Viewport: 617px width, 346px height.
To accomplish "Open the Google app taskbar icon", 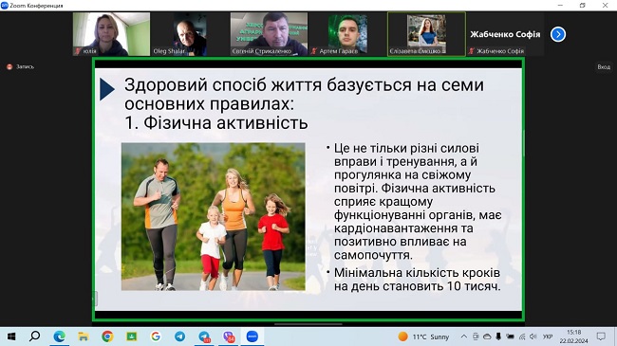I will [x=156, y=337].
